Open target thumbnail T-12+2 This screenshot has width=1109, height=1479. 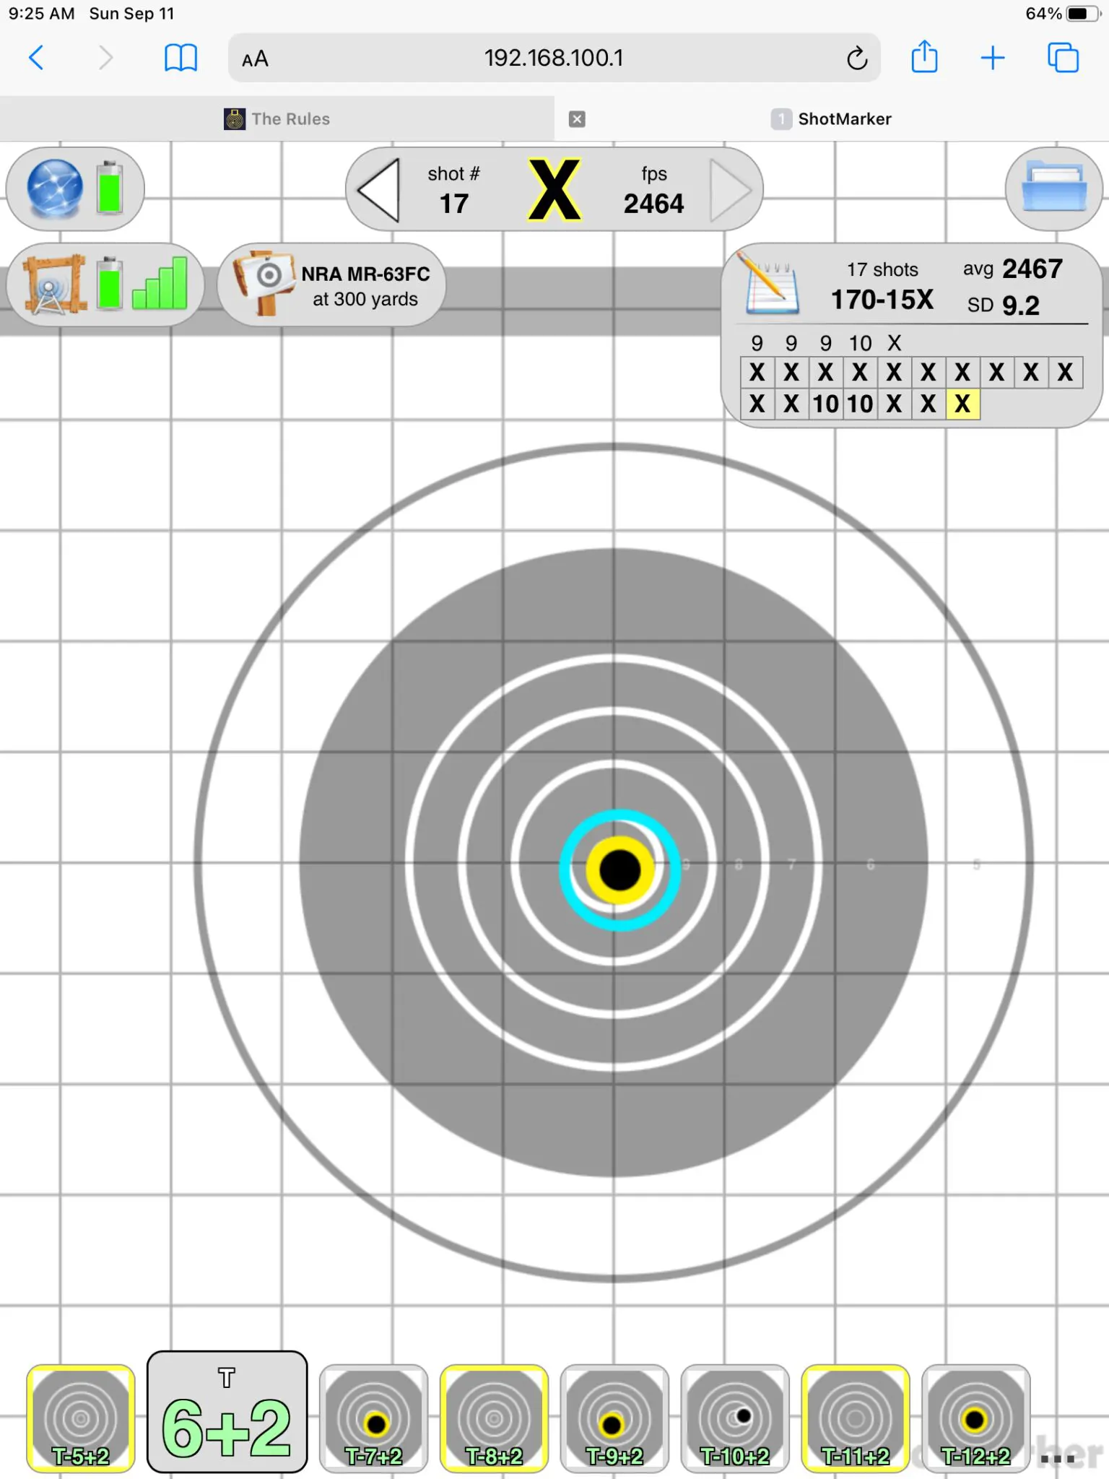pyautogui.click(x=976, y=1418)
